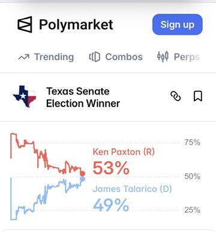Click the Combos cards icon

coord(94,57)
